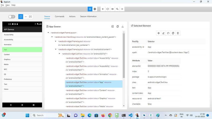Image resolution: width=212 pixels, height=119 pixels.
Task: Tap the Android back triangle button
Action: (x=11, y=105)
